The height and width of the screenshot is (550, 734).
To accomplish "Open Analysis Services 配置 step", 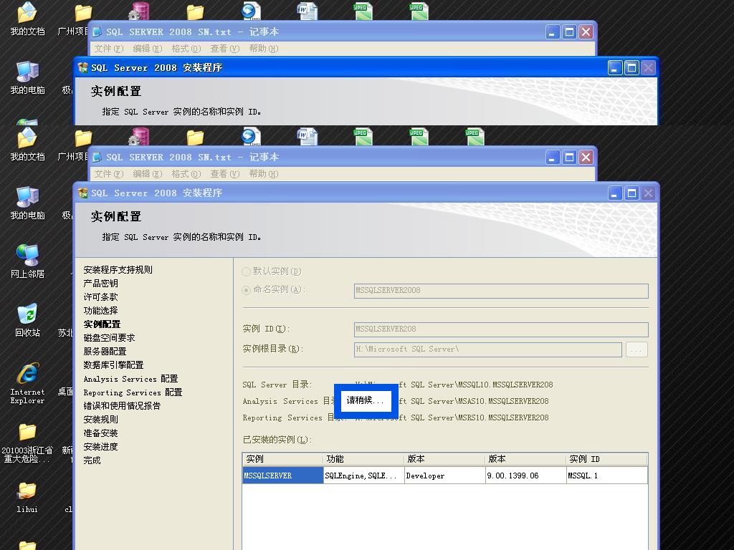I will [130, 379].
